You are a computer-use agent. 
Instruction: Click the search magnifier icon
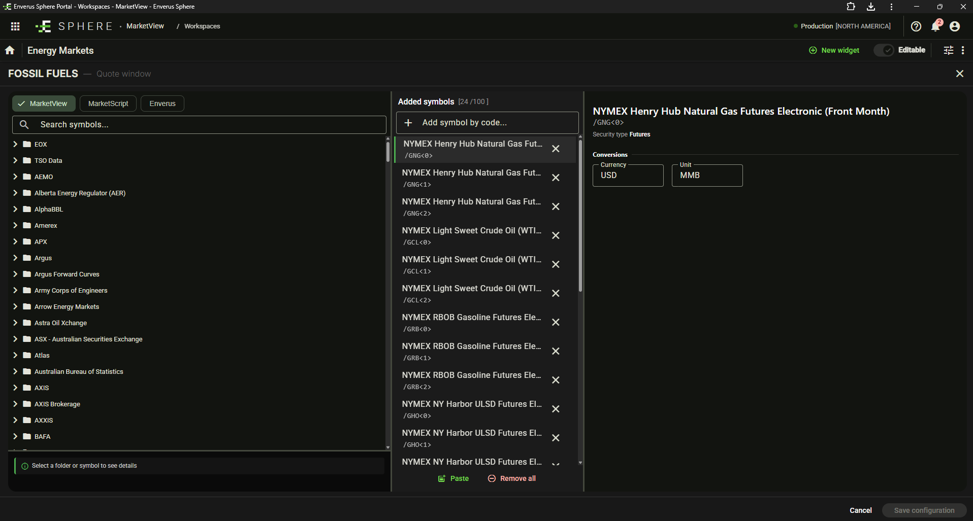pos(24,124)
